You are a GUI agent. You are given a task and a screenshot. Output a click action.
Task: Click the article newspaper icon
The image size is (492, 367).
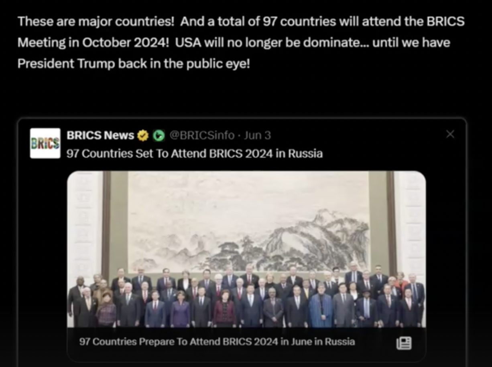404,343
